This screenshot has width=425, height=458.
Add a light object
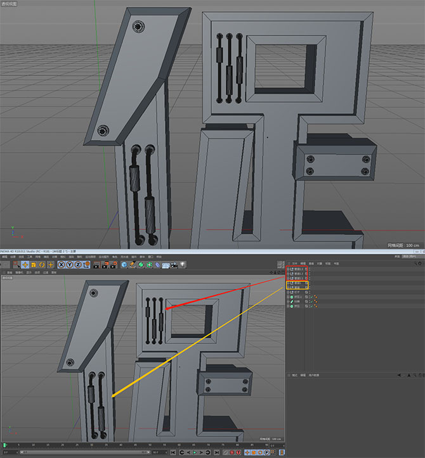[x=183, y=265]
